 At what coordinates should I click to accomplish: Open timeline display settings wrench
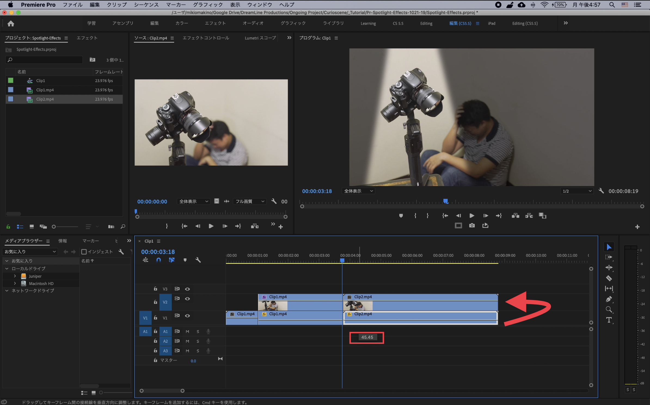click(x=198, y=260)
